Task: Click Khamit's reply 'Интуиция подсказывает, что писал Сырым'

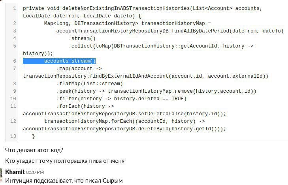Action: (64, 181)
